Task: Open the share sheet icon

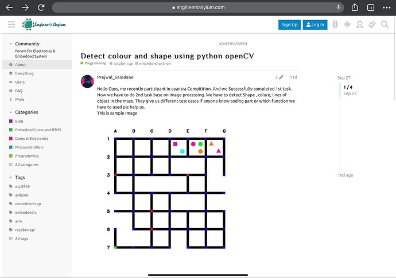Action: tap(355, 7)
